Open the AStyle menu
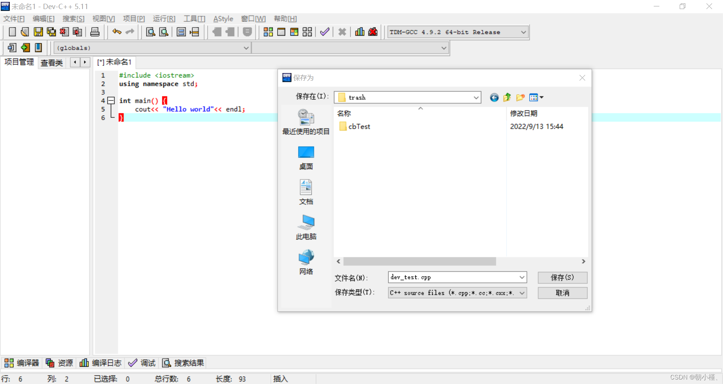Screen dimensions: 723x384 click(x=223, y=19)
